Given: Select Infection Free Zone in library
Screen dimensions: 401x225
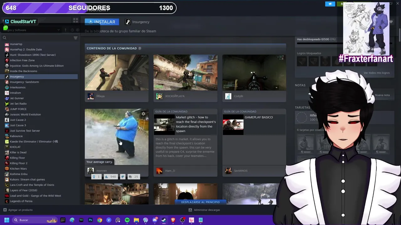Looking at the screenshot, I should pos(22,60).
